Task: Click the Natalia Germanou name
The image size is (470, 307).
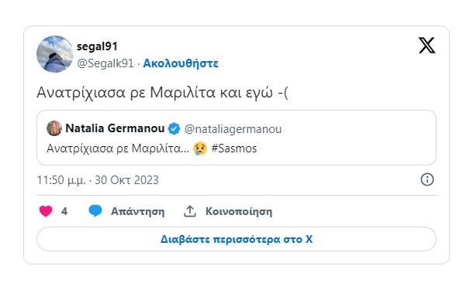Action: [115, 128]
